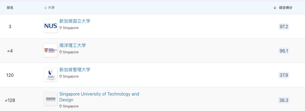This screenshot has width=305, height=111.
Task: Click the NUS university logo
Action: [51, 26]
